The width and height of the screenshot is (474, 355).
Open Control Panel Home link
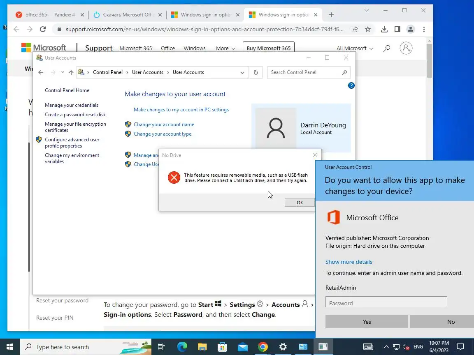point(67,90)
